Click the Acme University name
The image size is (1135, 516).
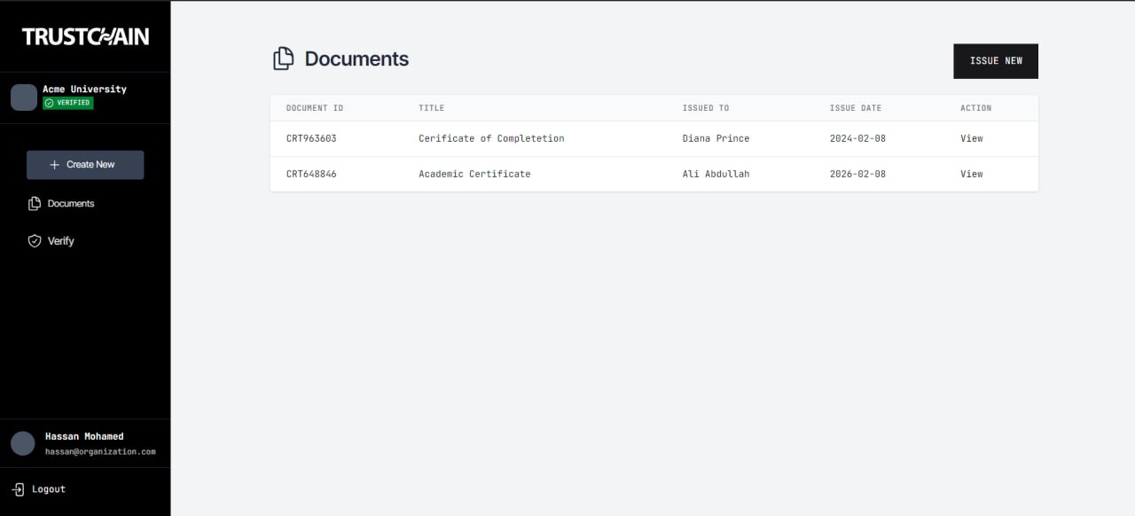[84, 89]
